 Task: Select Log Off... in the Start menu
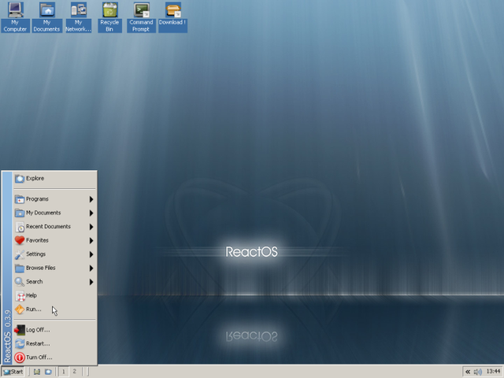(54, 330)
